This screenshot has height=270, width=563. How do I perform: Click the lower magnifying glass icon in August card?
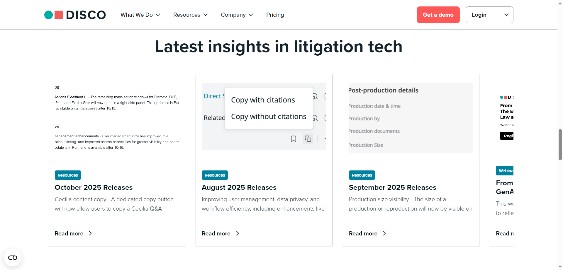point(315,118)
